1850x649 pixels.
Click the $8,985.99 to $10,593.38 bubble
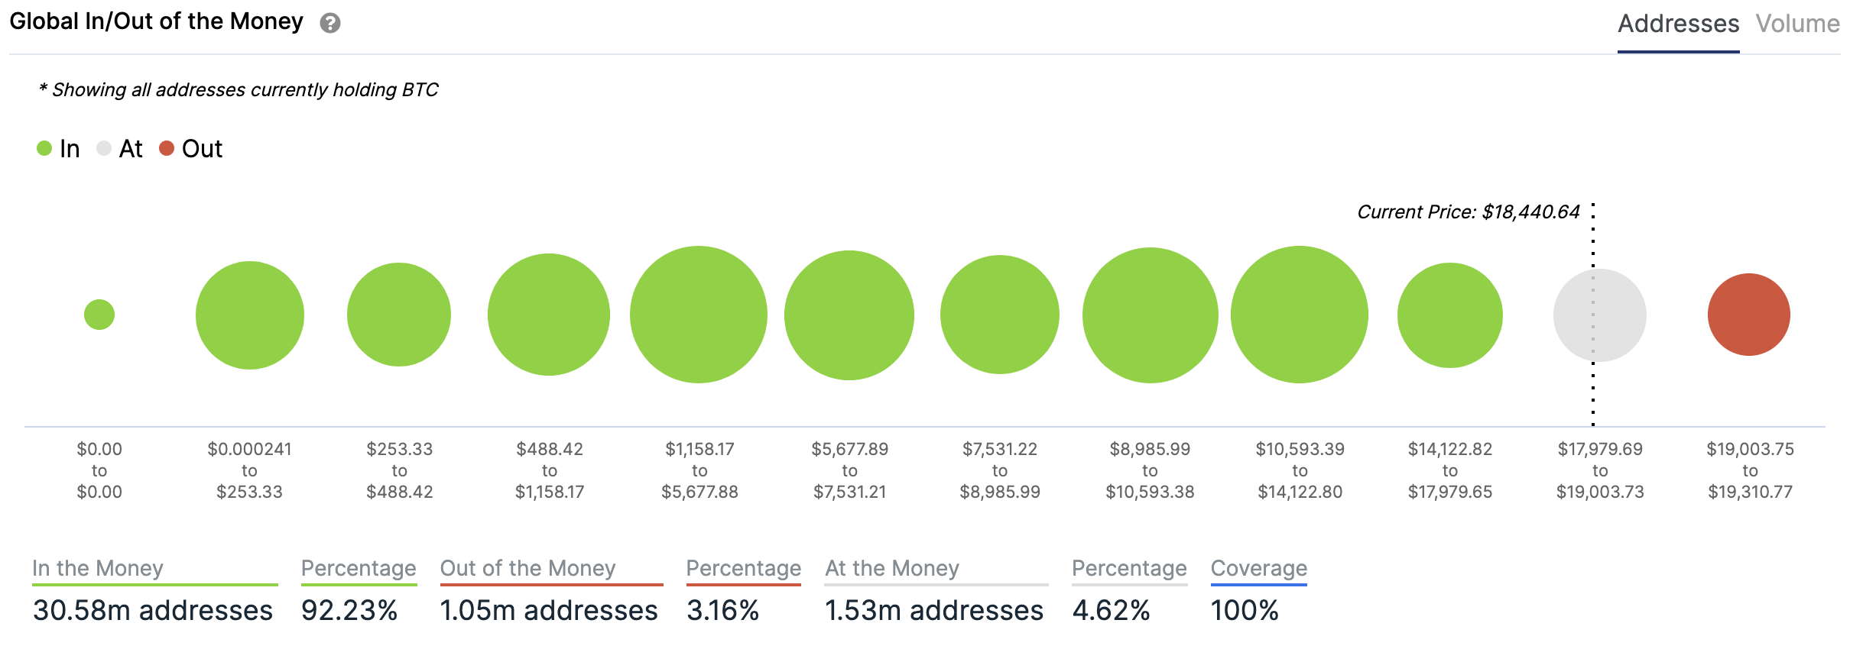click(x=1150, y=315)
